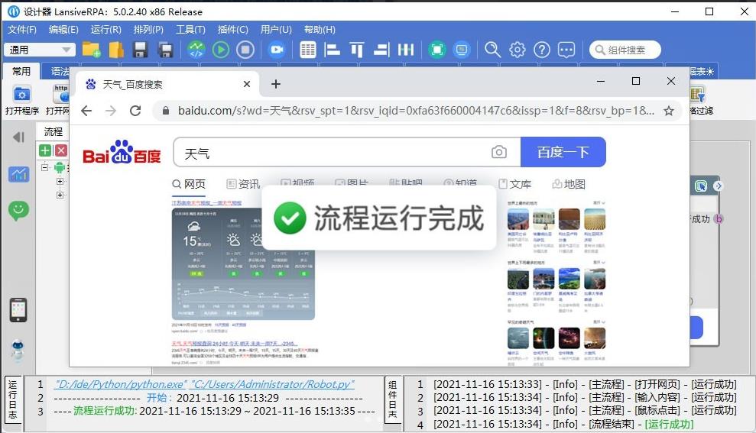Click the green fit-to-screen icon
Viewport: 756px width, 433px height.
(436, 50)
